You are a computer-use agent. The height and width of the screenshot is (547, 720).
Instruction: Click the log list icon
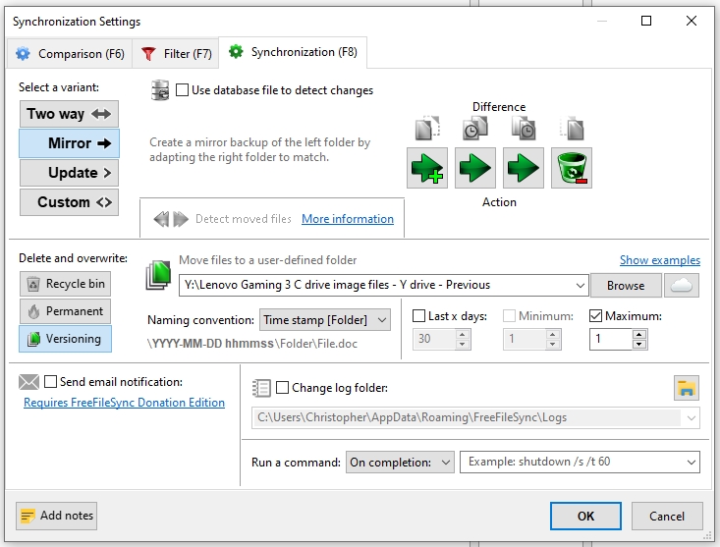click(x=261, y=388)
